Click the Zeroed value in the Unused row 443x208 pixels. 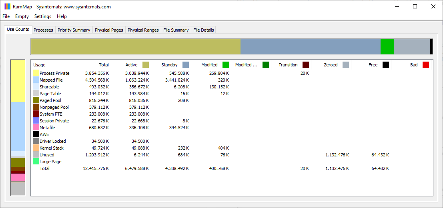[336, 155]
